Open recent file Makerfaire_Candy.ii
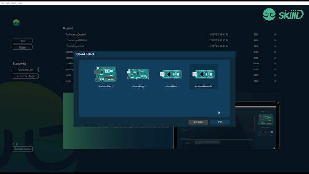Screen dimensions: 309x174 pos(76,34)
